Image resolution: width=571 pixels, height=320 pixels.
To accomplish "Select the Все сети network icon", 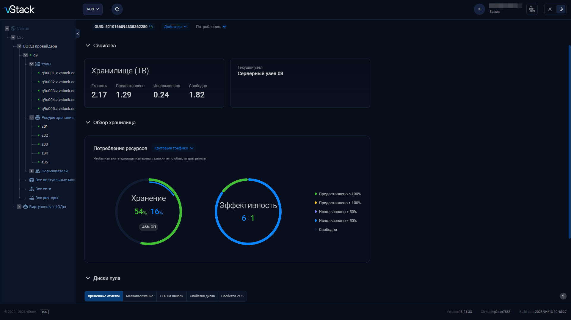I will click(x=32, y=189).
